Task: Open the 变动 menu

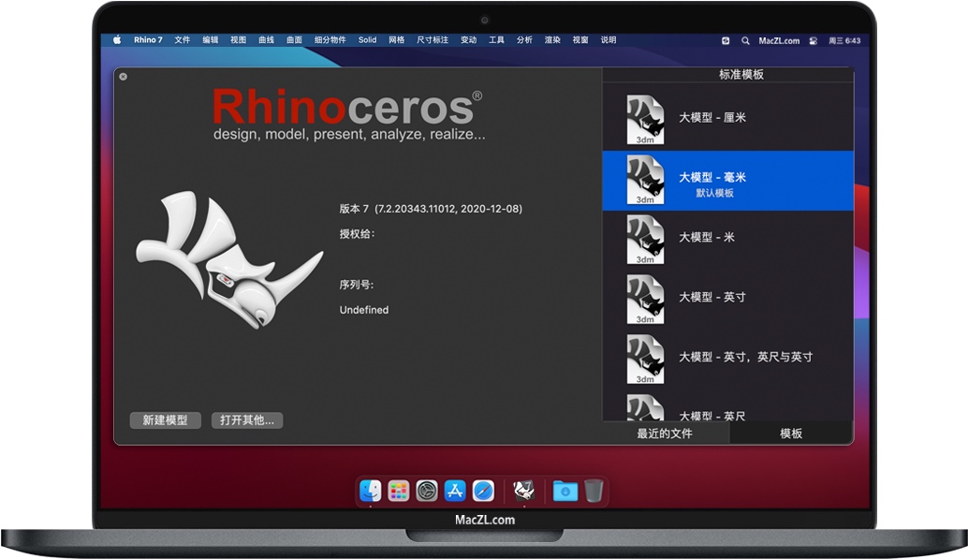Action: pos(469,40)
